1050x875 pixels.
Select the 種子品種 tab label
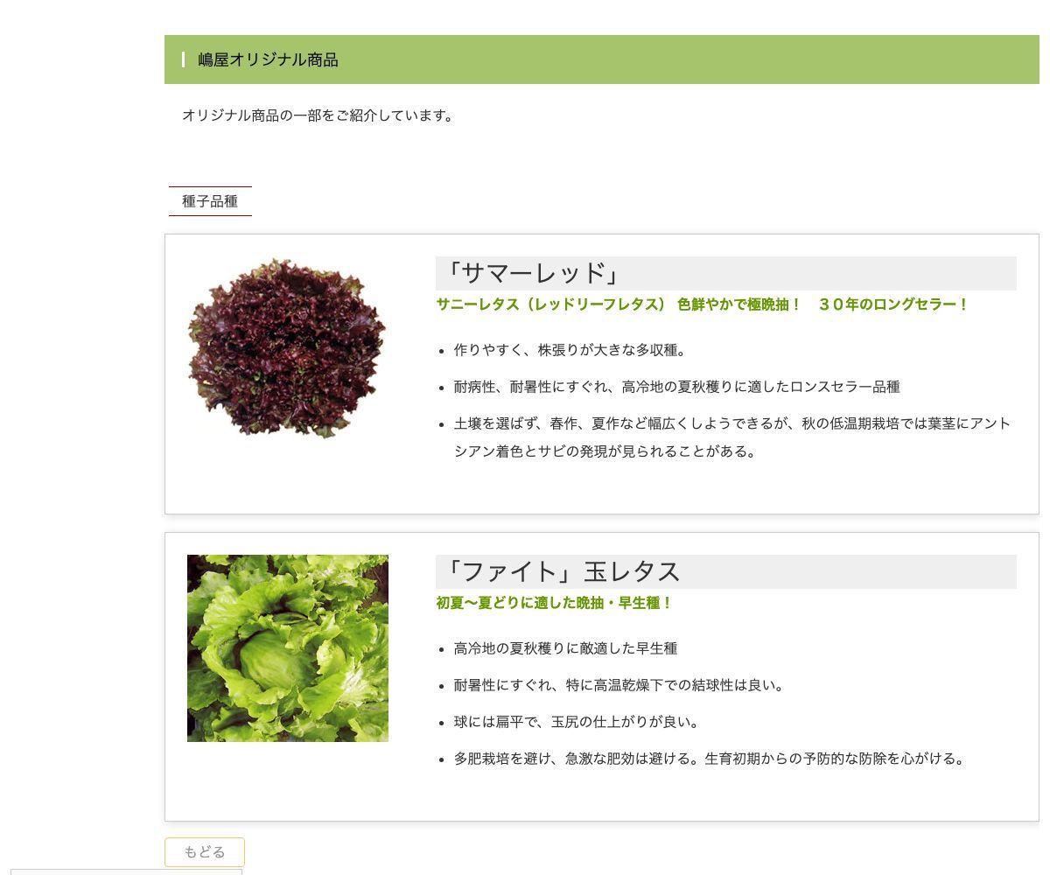pyautogui.click(x=210, y=201)
